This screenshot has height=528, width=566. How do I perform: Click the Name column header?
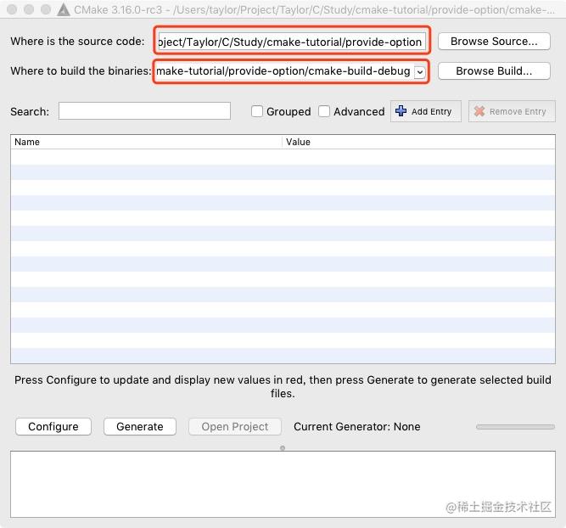(x=146, y=142)
